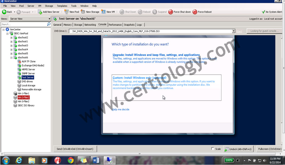Click the Help me decide link
This screenshot has height=165, width=285.
pyautogui.click(x=121, y=109)
